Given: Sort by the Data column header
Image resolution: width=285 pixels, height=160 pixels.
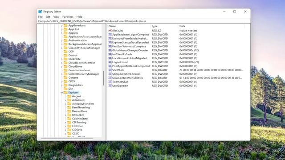Looking at the screenshot, I should pyautogui.click(x=182, y=26).
